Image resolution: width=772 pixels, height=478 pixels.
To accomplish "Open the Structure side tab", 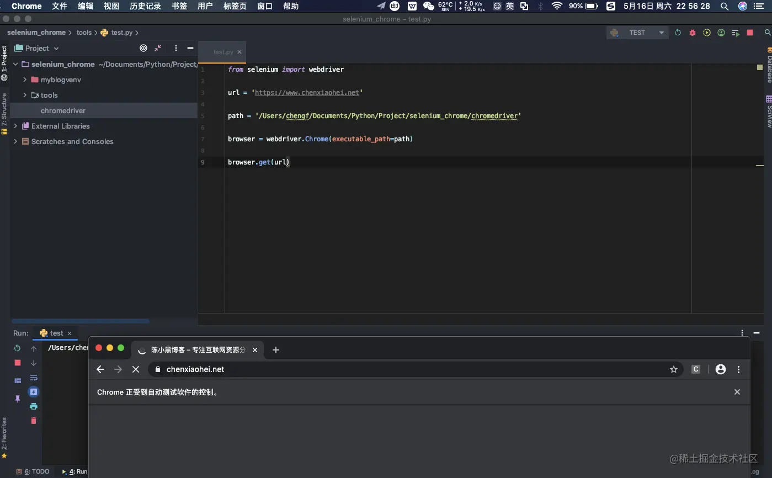I will tap(4, 114).
